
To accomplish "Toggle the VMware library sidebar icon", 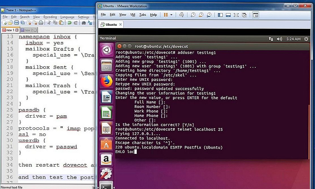I will [220, 15].
